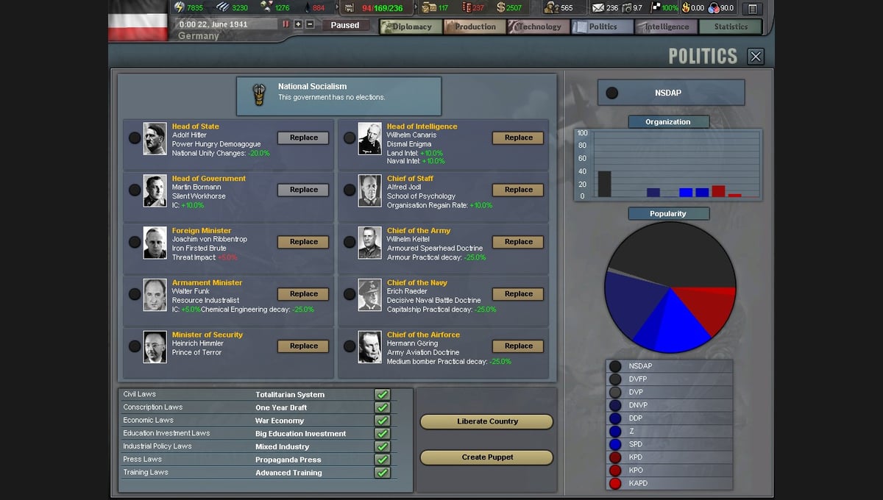Viewport: 883px width, 500px height.
Task: Increase game speed with the plus button
Action: coord(298,24)
